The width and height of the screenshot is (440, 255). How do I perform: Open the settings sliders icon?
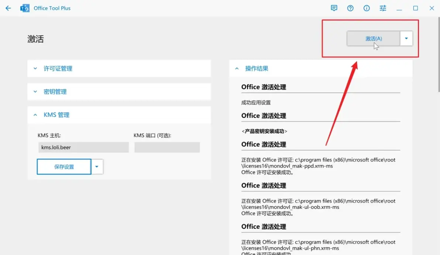[x=383, y=8]
